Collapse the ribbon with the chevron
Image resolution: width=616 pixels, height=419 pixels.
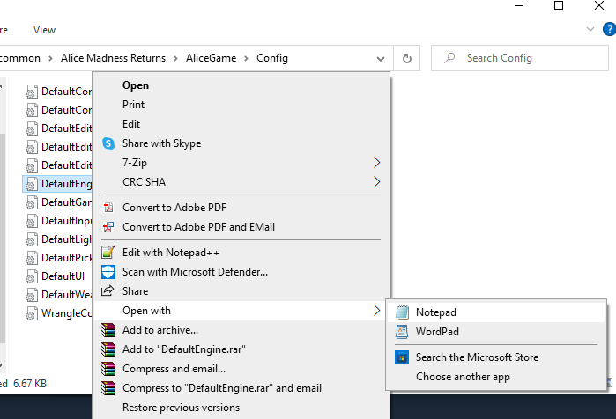pyautogui.click(x=591, y=29)
